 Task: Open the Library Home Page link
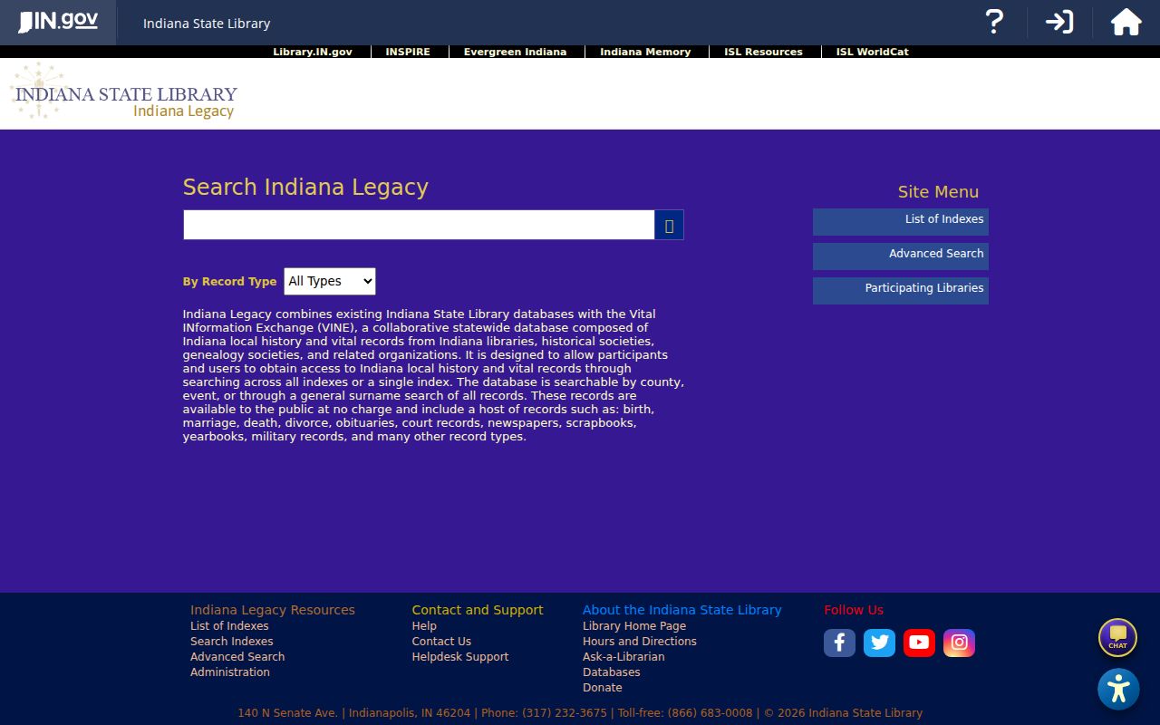[634, 626]
